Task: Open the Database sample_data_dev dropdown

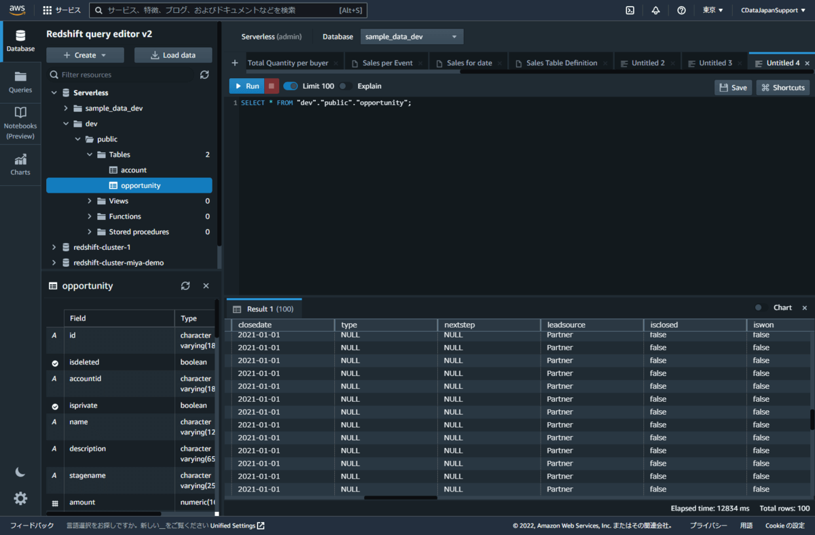Action: [412, 37]
